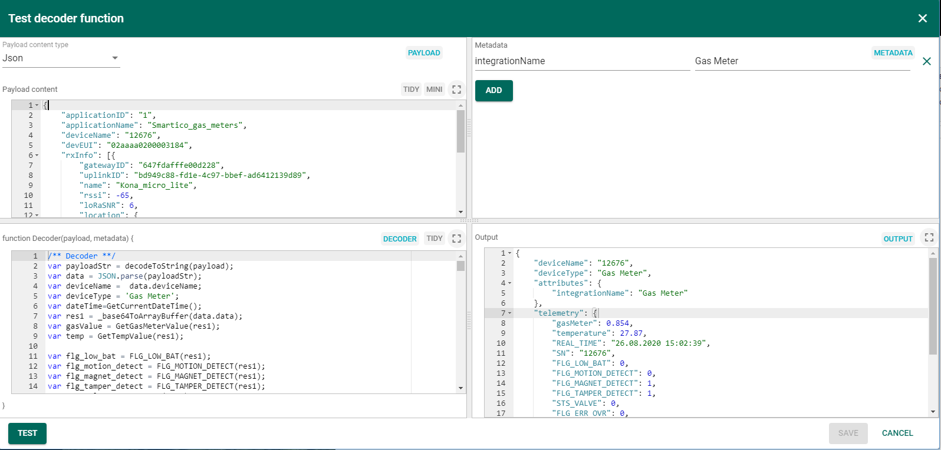Image resolution: width=941 pixels, height=450 pixels.
Task: Run the decoder with Test button
Action: tap(27, 433)
